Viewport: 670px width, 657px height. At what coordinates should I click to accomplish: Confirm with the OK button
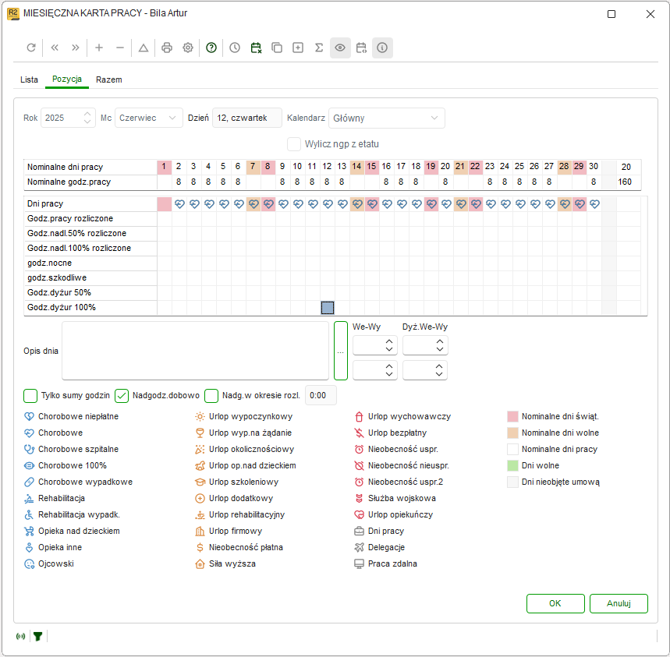pyautogui.click(x=555, y=604)
